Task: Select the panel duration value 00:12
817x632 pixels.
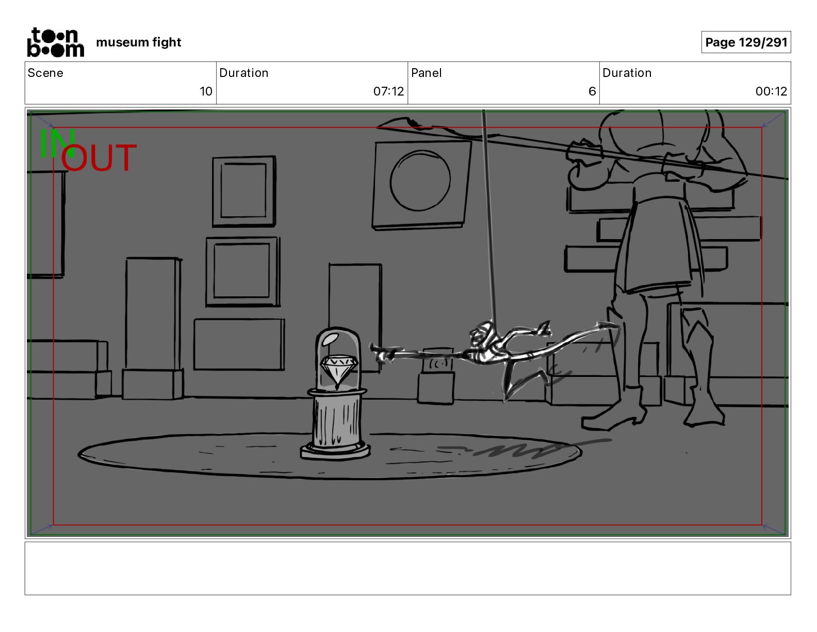Action: [771, 91]
